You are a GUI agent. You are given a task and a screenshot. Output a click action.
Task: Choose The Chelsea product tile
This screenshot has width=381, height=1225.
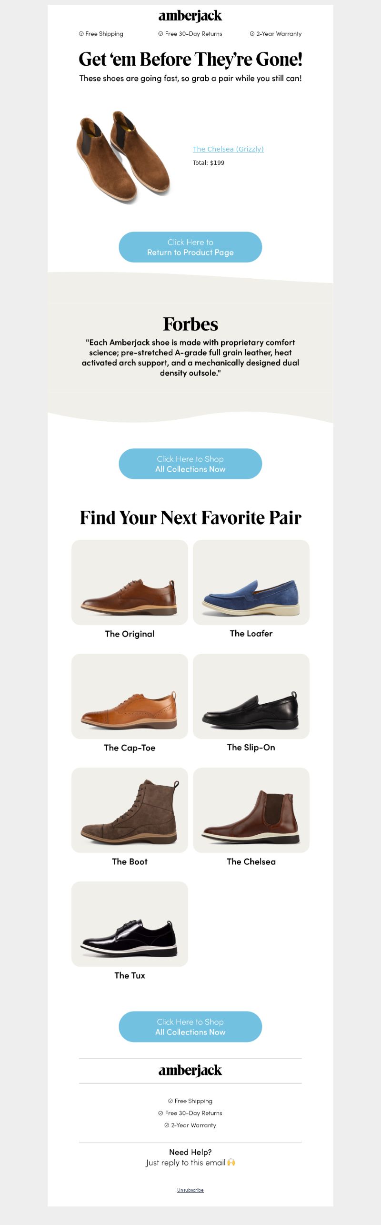(x=251, y=810)
